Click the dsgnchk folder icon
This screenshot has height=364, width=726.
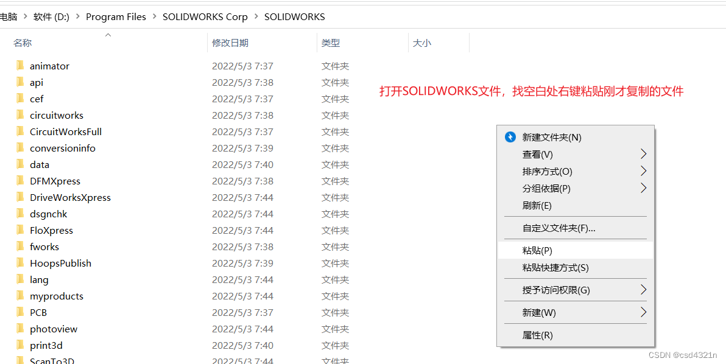click(20, 214)
